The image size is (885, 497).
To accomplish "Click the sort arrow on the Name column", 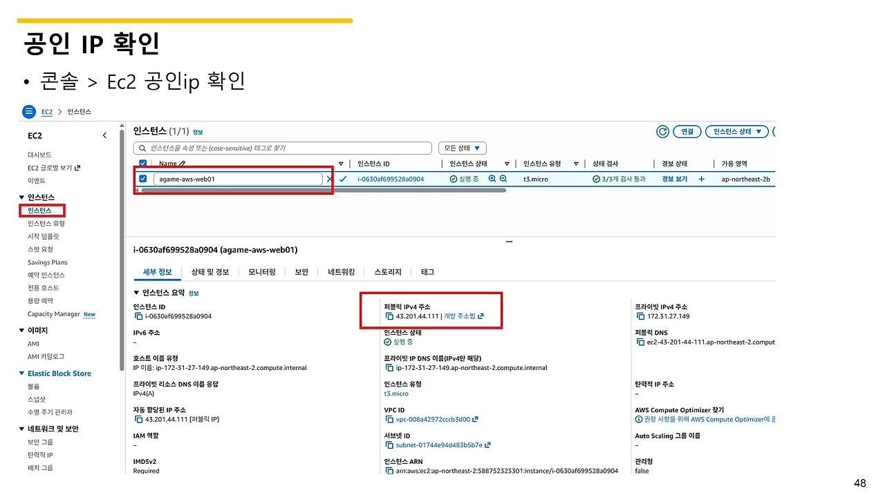I will pyautogui.click(x=341, y=164).
